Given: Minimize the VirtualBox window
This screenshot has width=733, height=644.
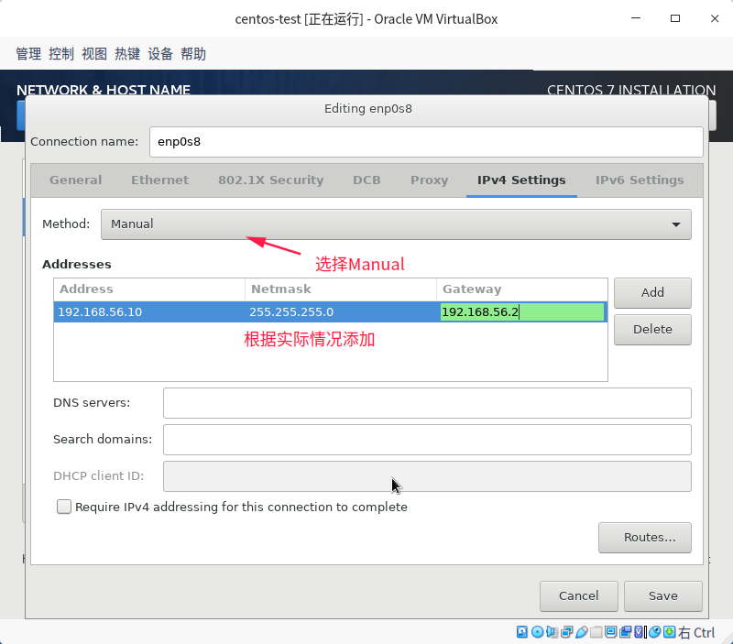Looking at the screenshot, I should coord(636,18).
